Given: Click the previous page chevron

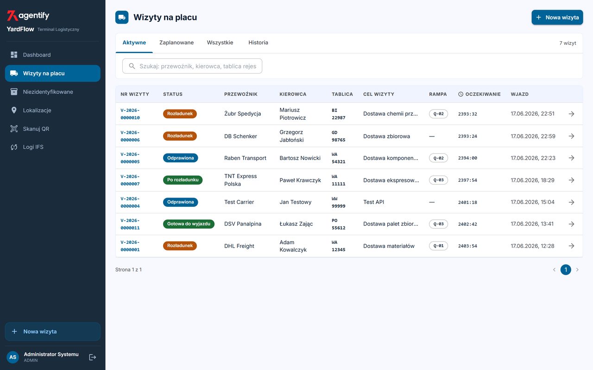Looking at the screenshot, I should click(554, 270).
